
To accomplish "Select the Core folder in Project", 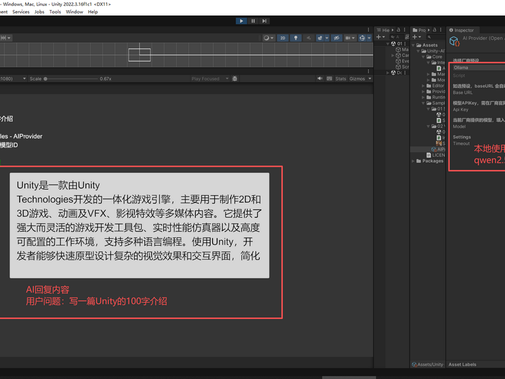I will 434,57.
